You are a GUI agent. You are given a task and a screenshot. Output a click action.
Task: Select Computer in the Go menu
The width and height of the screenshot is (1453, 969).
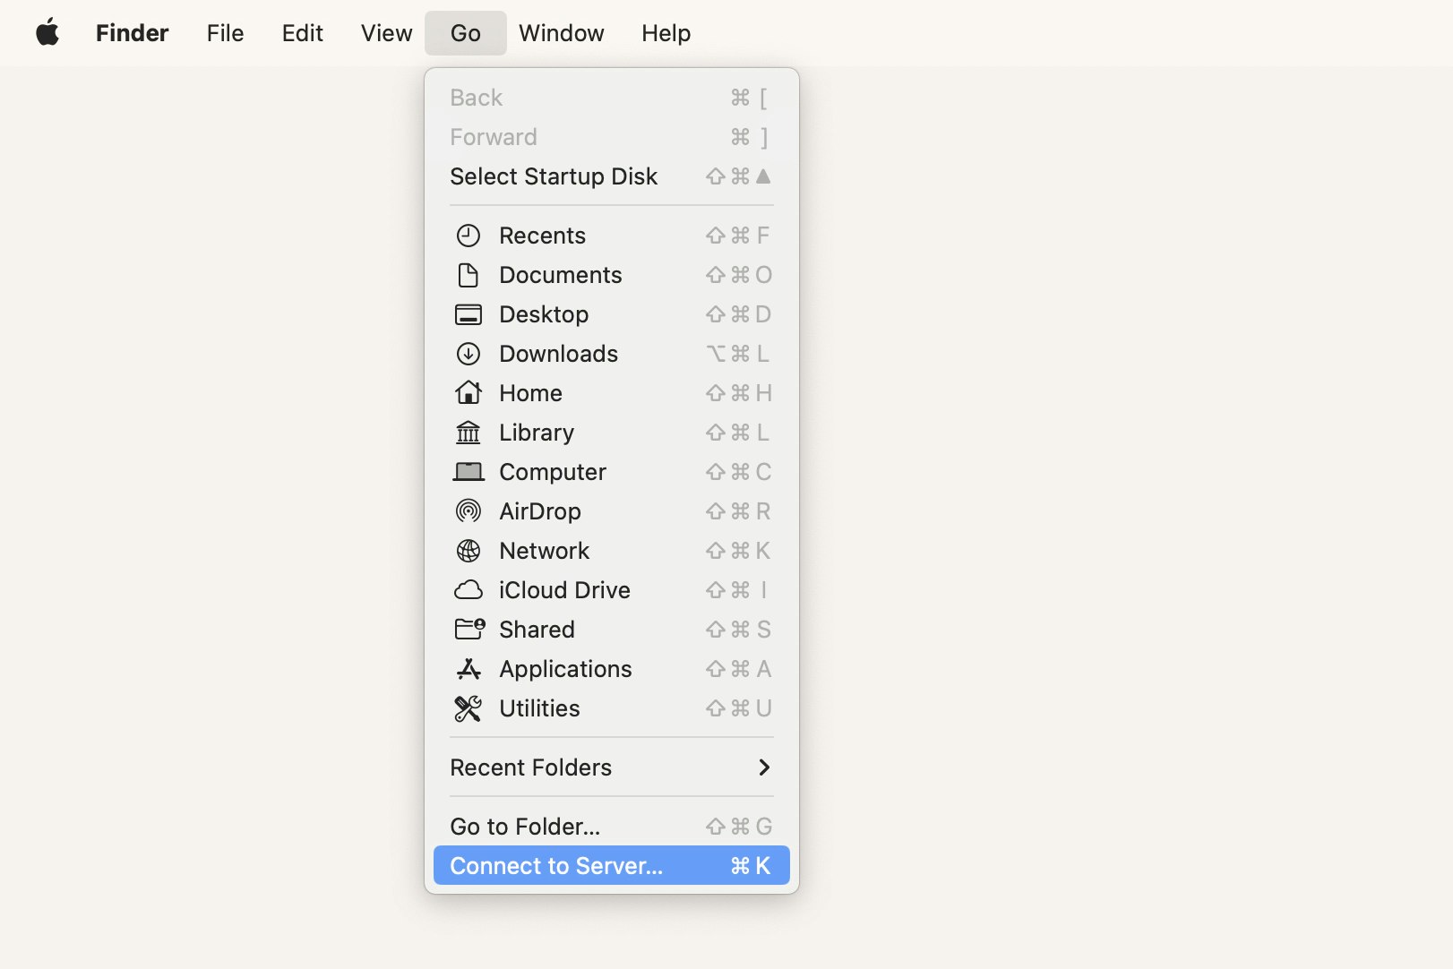pyautogui.click(x=612, y=472)
